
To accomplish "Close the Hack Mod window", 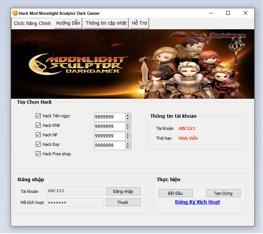I will tap(246, 13).
